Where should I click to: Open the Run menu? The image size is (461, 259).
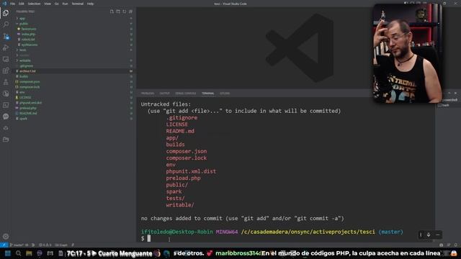(x=65, y=4)
